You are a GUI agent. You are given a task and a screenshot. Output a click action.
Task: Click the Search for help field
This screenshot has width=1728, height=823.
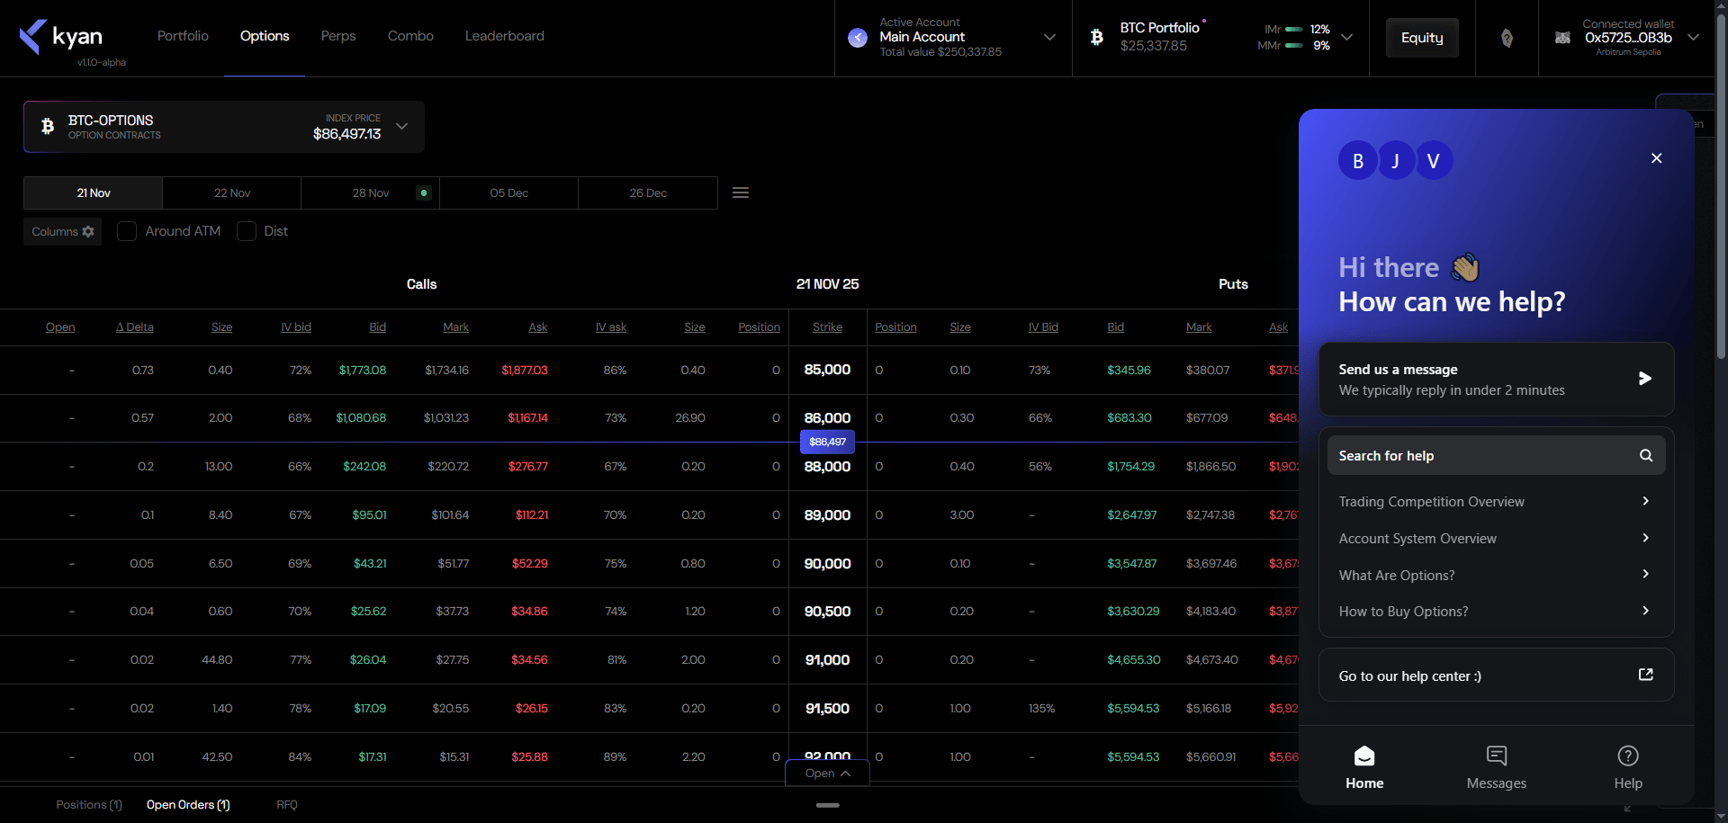(x=1497, y=456)
